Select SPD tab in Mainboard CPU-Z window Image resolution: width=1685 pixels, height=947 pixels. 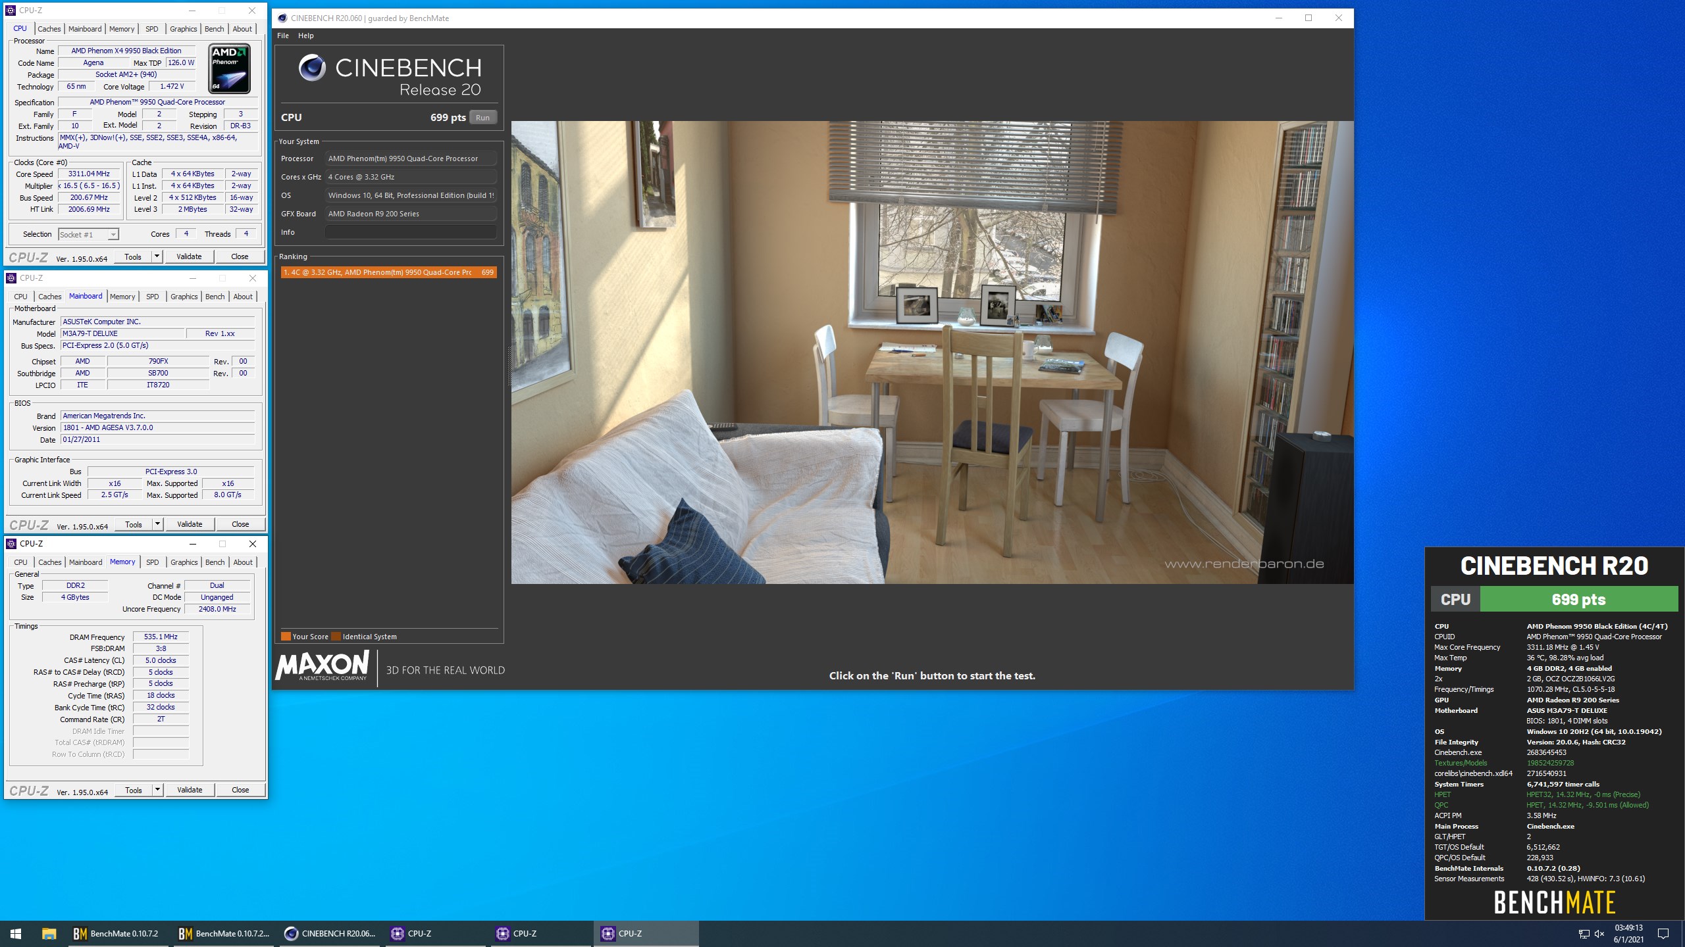(x=153, y=297)
